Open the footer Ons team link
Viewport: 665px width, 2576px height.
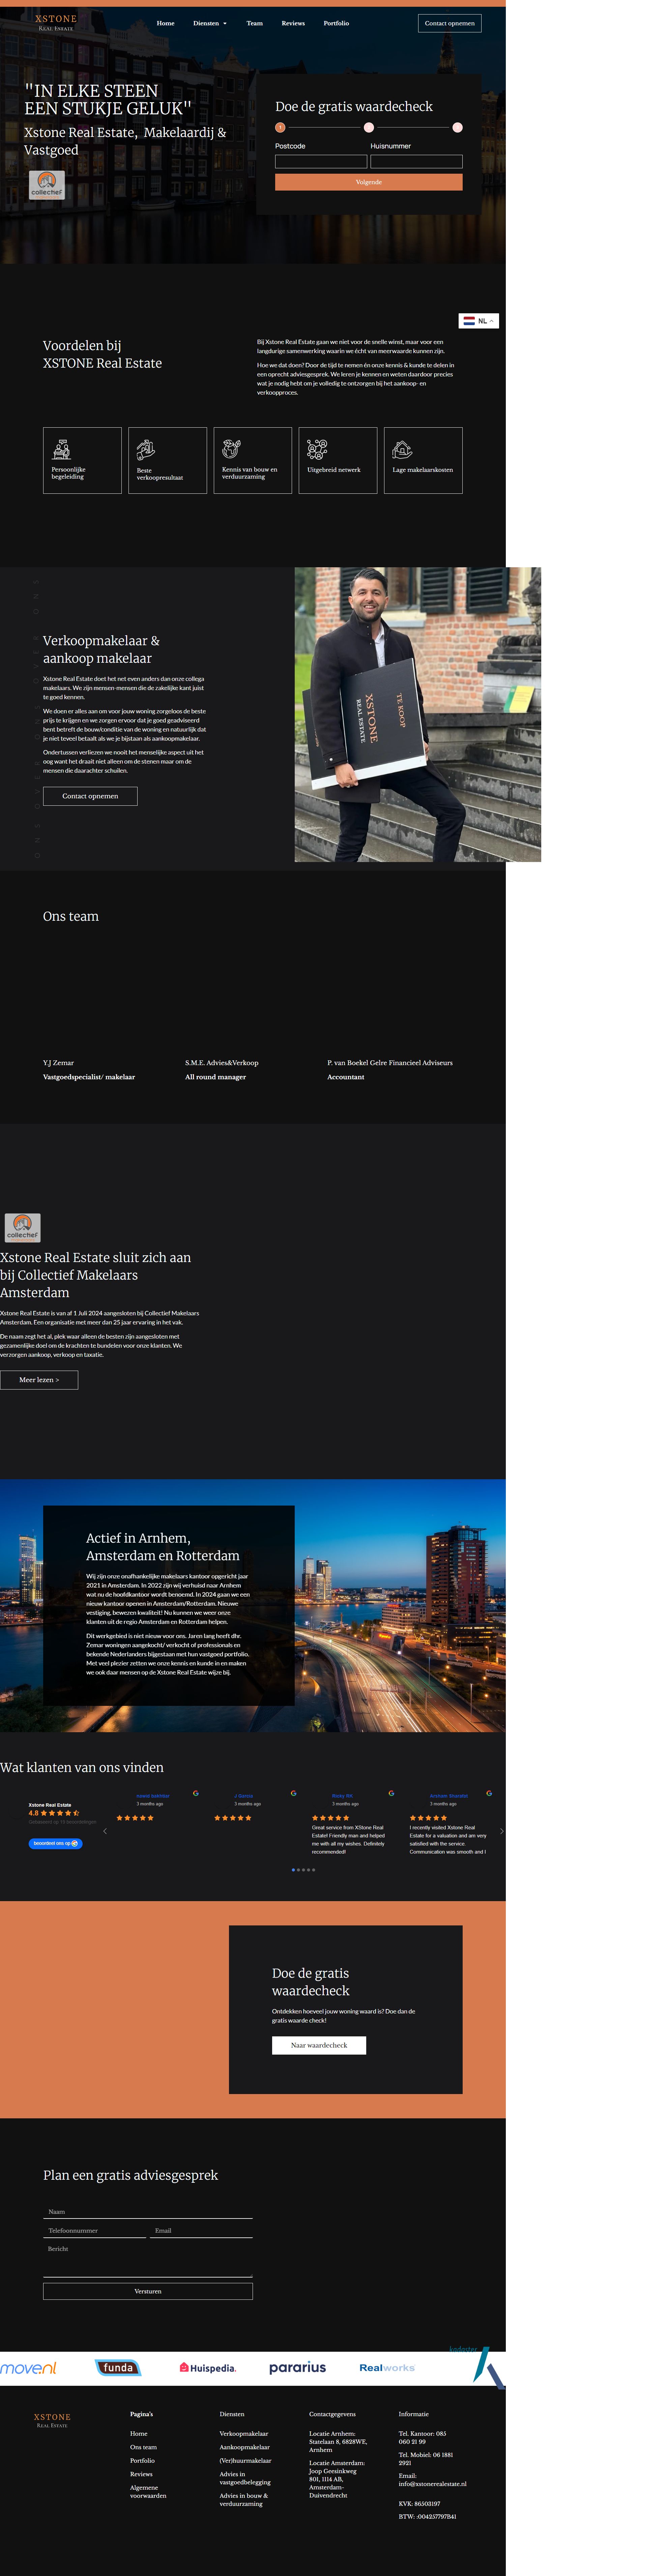[x=143, y=2447]
